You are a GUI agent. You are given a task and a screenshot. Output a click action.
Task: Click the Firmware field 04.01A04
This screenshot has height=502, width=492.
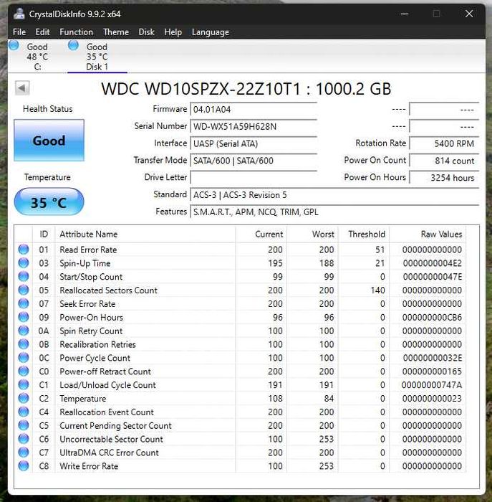tap(254, 110)
